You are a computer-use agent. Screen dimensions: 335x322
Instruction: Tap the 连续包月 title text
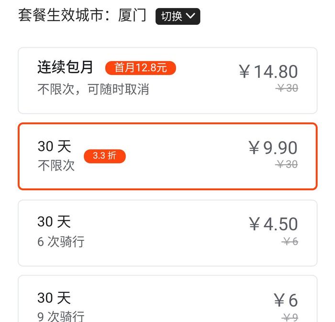[x=65, y=67]
